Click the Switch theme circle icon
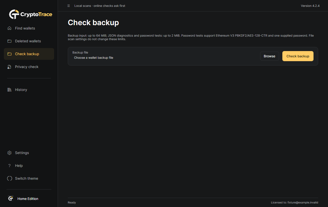This screenshot has height=207, width=328. 10,178
